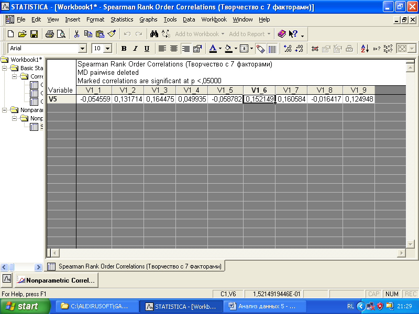Open Find with the binoculars icon
This screenshot has height=314, width=419.
pos(154,34)
